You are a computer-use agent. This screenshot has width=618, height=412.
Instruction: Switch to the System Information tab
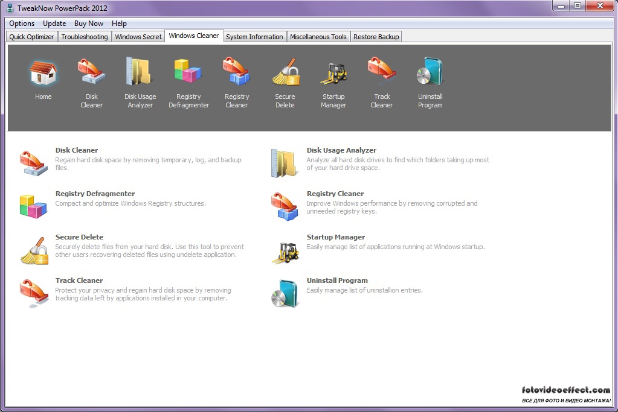254,37
